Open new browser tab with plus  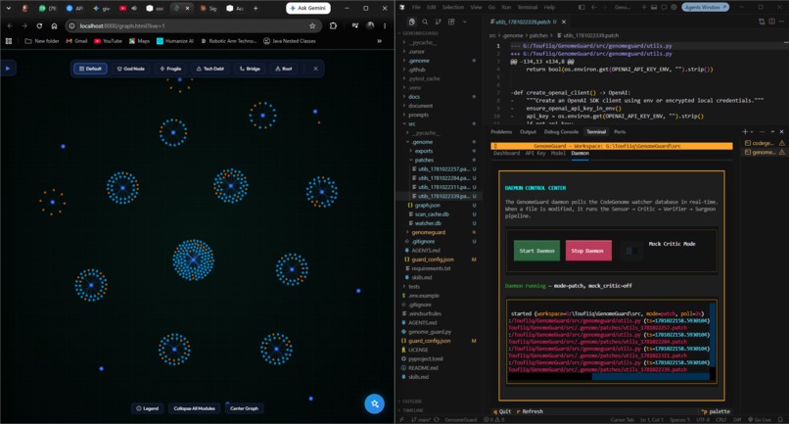click(x=255, y=8)
